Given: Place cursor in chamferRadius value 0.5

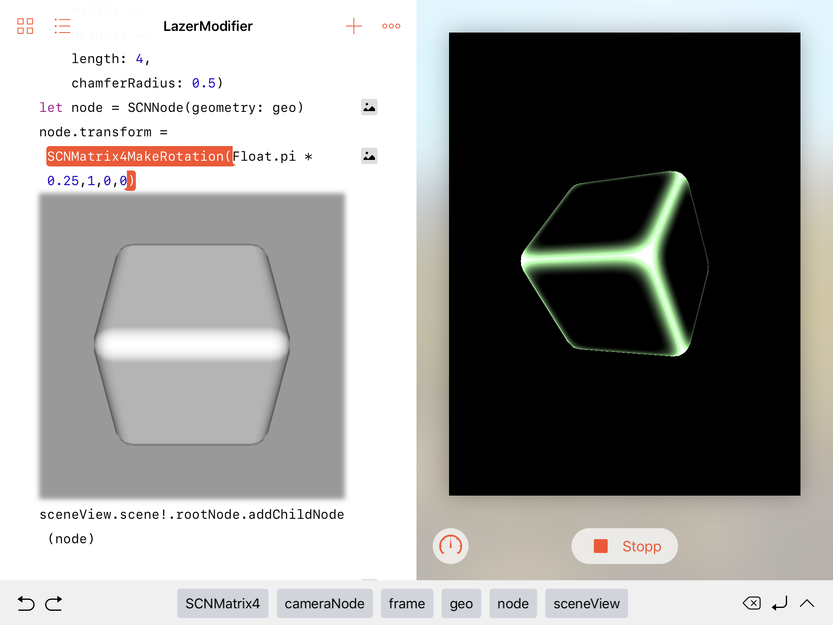Looking at the screenshot, I should click(x=204, y=83).
